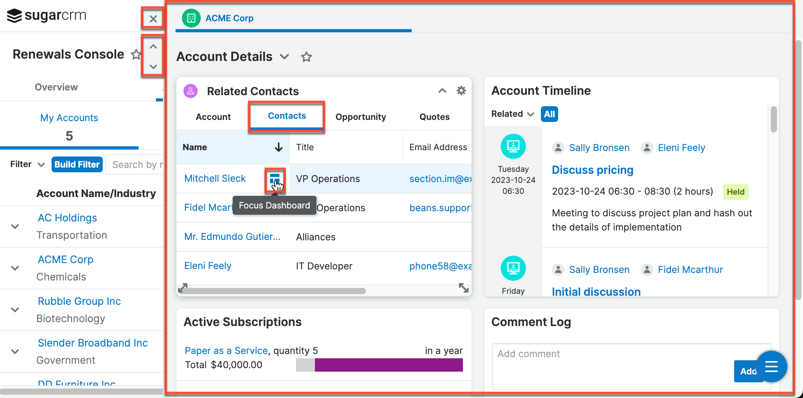Open Sally Bronsen on Initial discussion meeting

click(599, 270)
